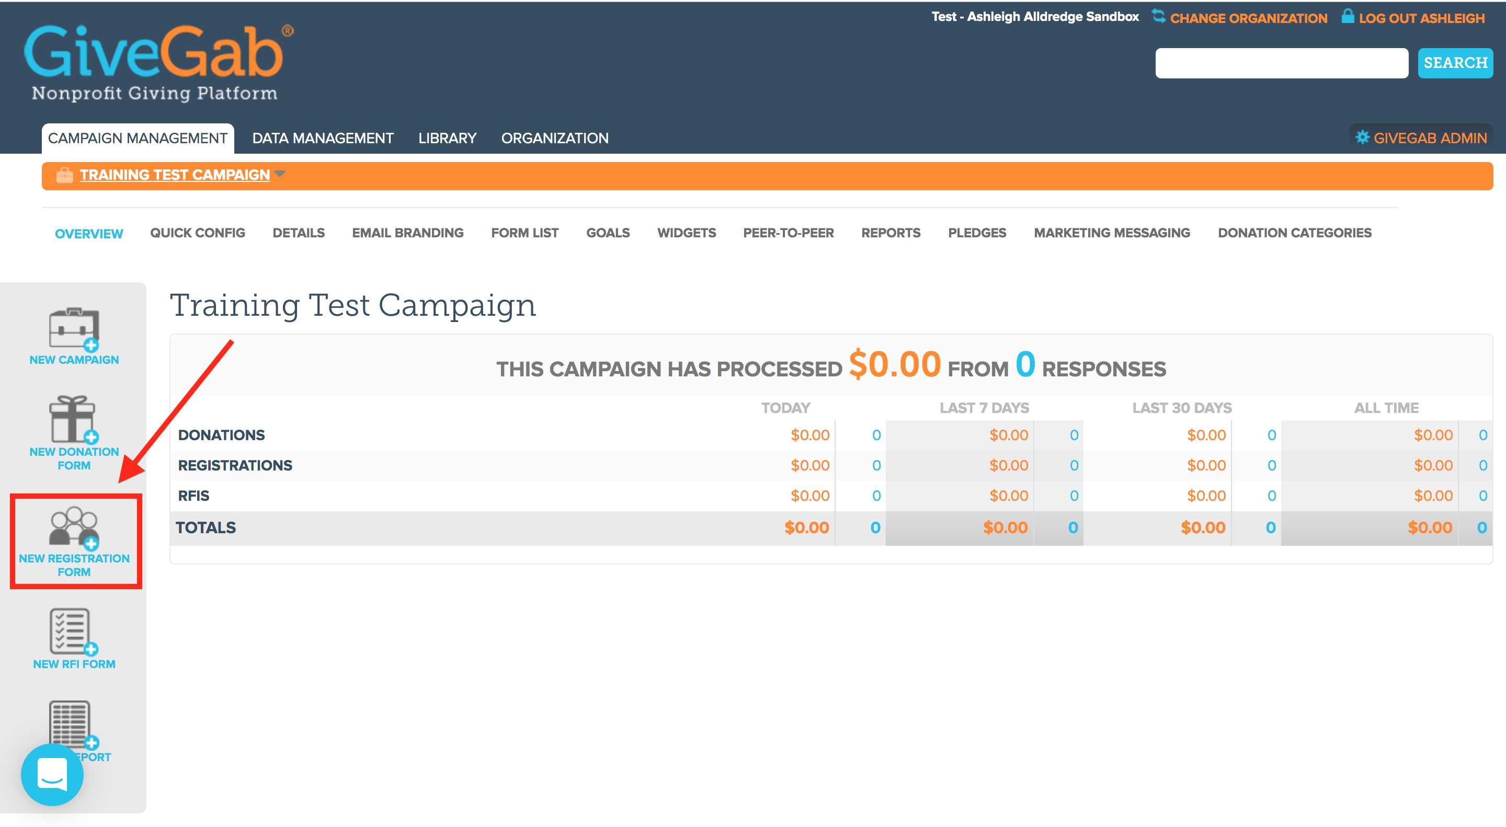Click the New RFI Form label link

coord(74,664)
